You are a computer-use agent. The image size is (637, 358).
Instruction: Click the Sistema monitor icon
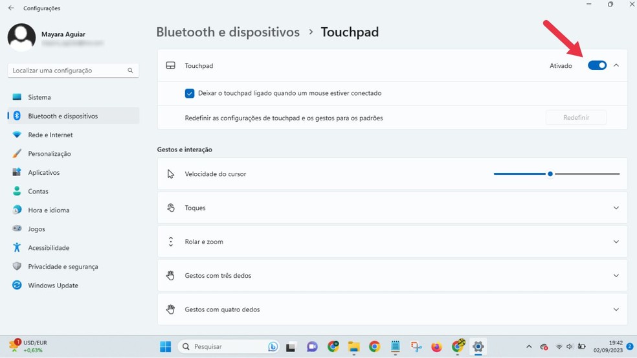pos(17,97)
